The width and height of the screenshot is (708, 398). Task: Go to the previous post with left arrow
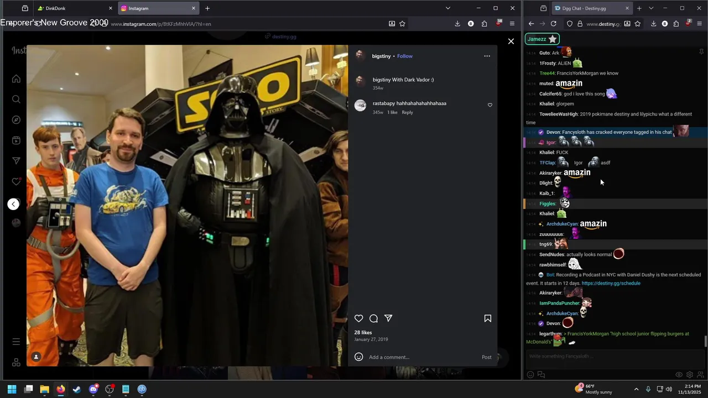(x=14, y=204)
